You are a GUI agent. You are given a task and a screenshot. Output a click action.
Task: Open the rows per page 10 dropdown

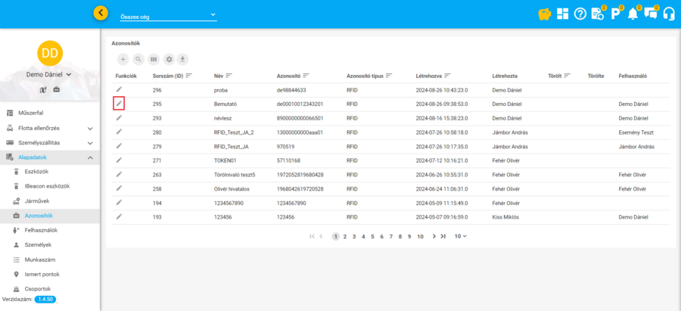click(460, 236)
